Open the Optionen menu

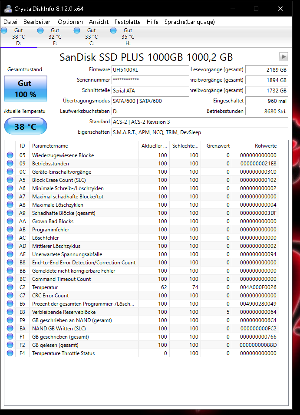tap(70, 22)
